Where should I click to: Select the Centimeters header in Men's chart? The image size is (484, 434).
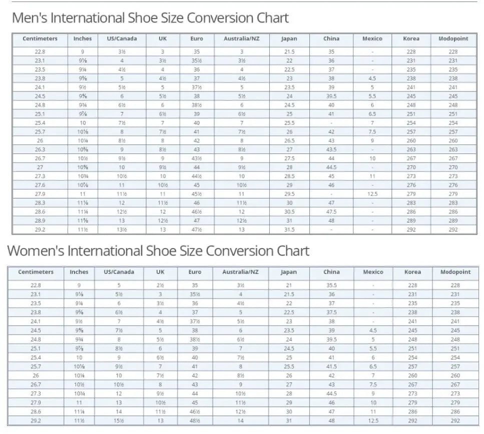[x=40, y=39]
